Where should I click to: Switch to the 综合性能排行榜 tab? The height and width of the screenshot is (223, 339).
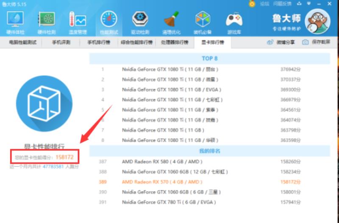point(136,42)
